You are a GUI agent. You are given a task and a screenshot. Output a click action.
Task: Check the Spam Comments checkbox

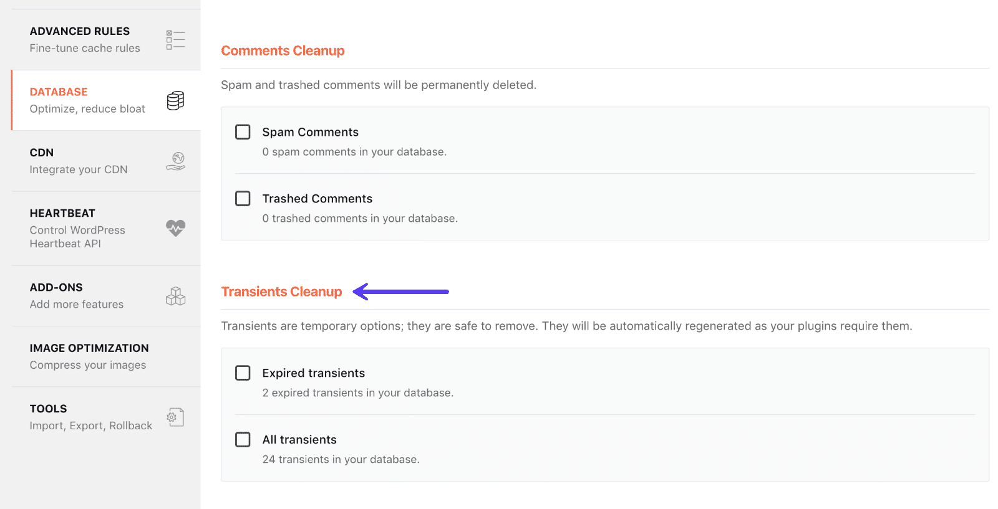(243, 131)
